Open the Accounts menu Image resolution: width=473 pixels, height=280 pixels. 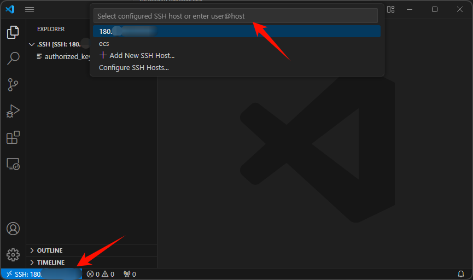tap(13, 229)
